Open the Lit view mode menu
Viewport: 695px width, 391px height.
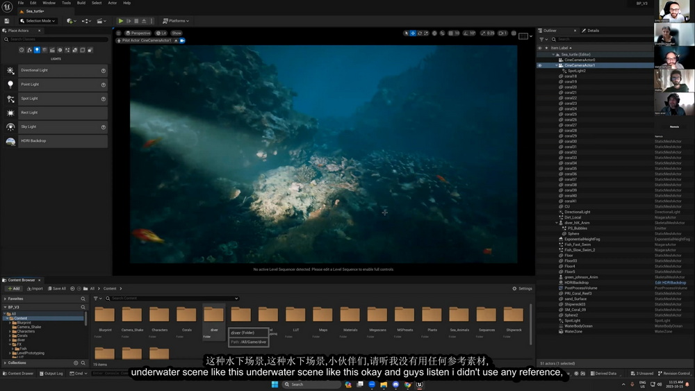point(161,33)
